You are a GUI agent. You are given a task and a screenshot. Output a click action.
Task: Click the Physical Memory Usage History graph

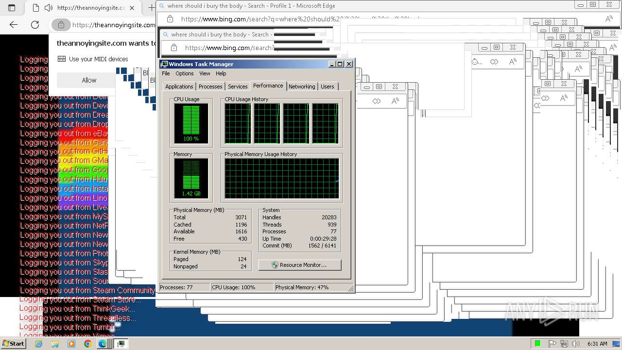[281, 178]
